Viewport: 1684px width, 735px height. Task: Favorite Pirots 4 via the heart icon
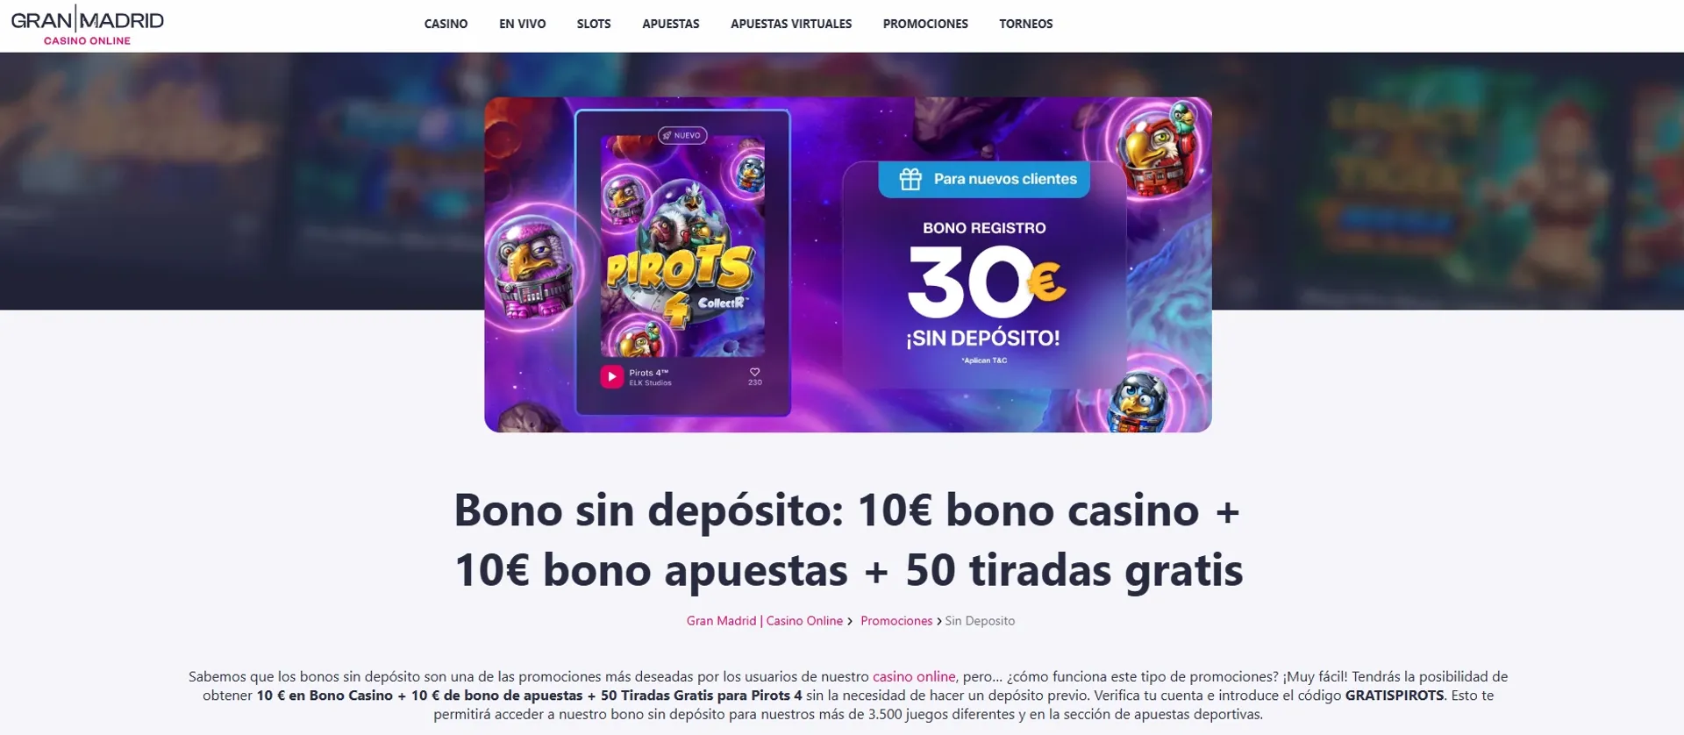pyautogui.click(x=754, y=372)
